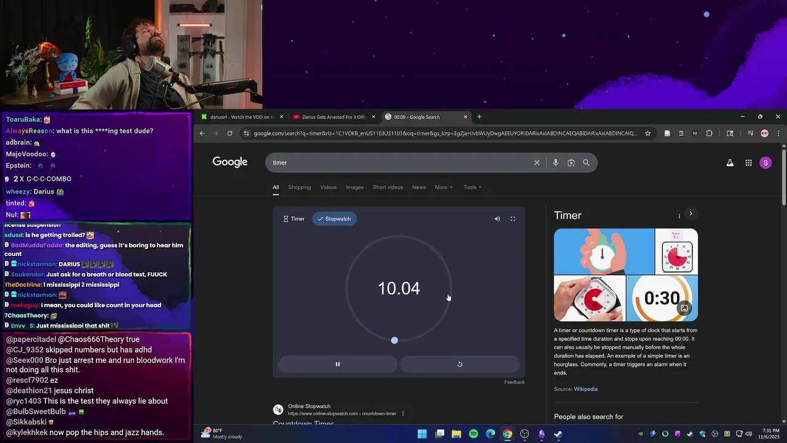Open the stopwatch in fullscreen mode
This screenshot has height=443, width=787.
click(513, 219)
